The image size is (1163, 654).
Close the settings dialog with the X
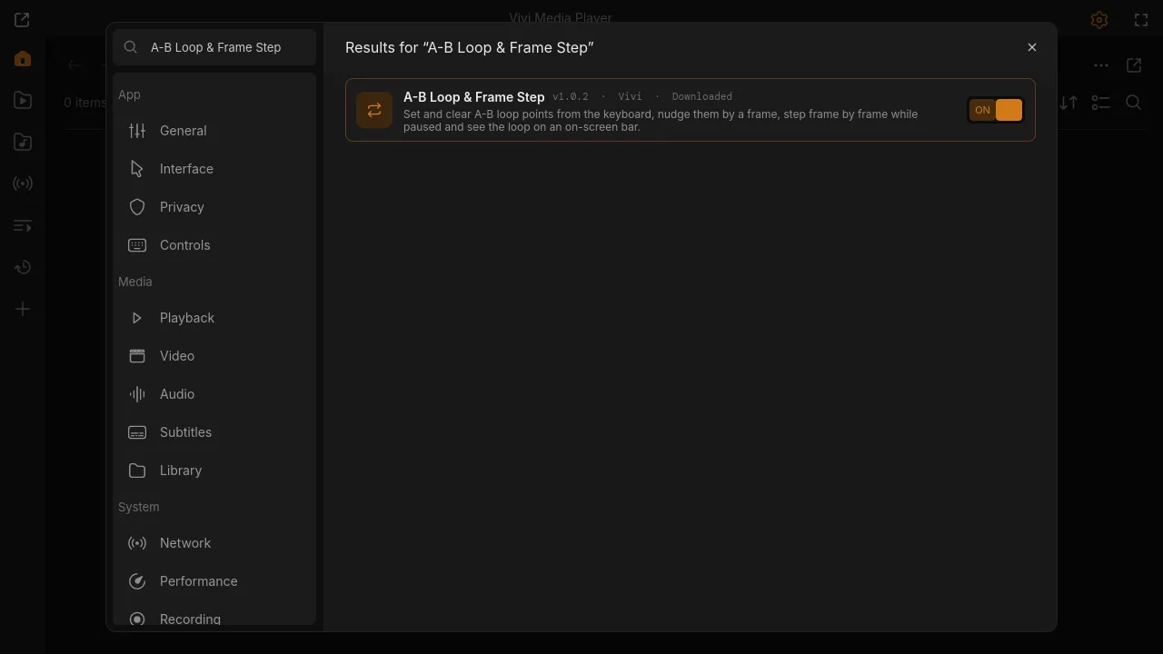point(1032,47)
